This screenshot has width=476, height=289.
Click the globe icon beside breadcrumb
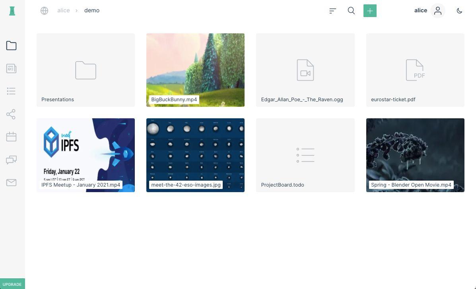[44, 11]
